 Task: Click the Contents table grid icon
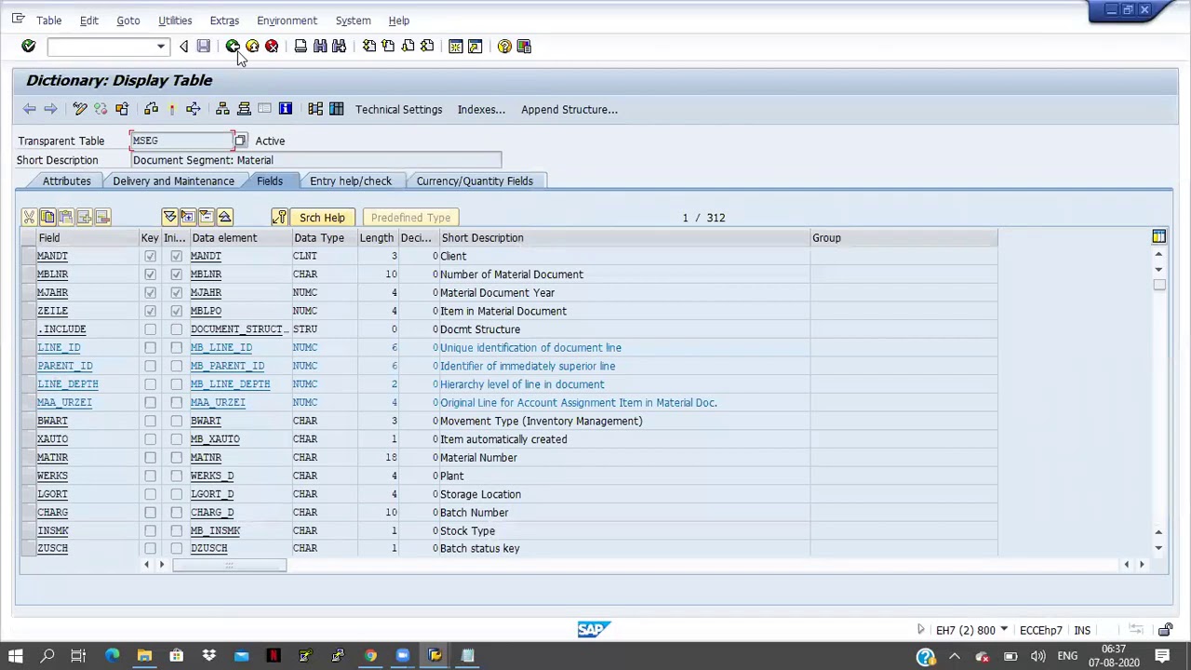(x=336, y=110)
